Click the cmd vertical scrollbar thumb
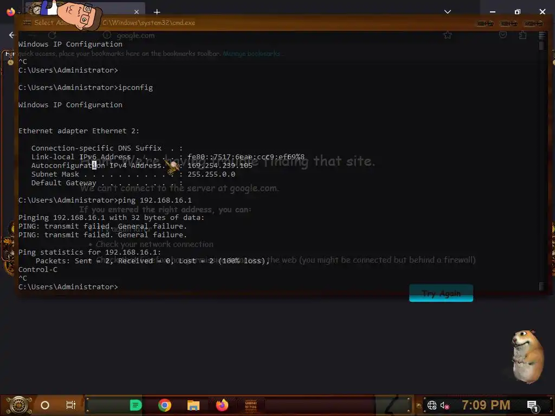This screenshot has height=416, width=555. click(541, 45)
